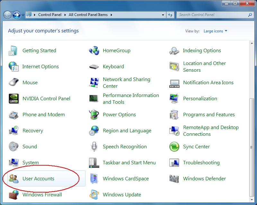
Task: Expand the address bar history dropdown arrow
Action: 163,15
